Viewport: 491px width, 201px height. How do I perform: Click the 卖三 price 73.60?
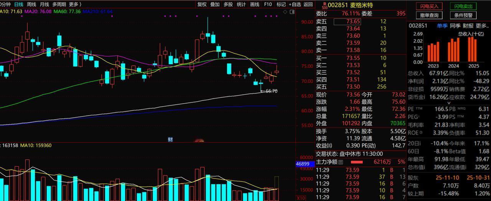(x=353, y=36)
